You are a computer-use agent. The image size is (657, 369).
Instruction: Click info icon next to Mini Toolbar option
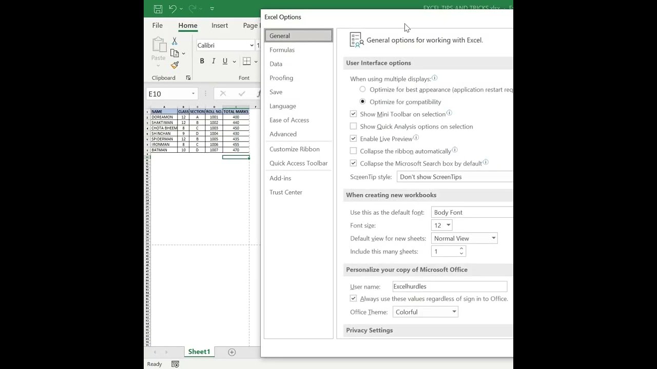coord(449,113)
